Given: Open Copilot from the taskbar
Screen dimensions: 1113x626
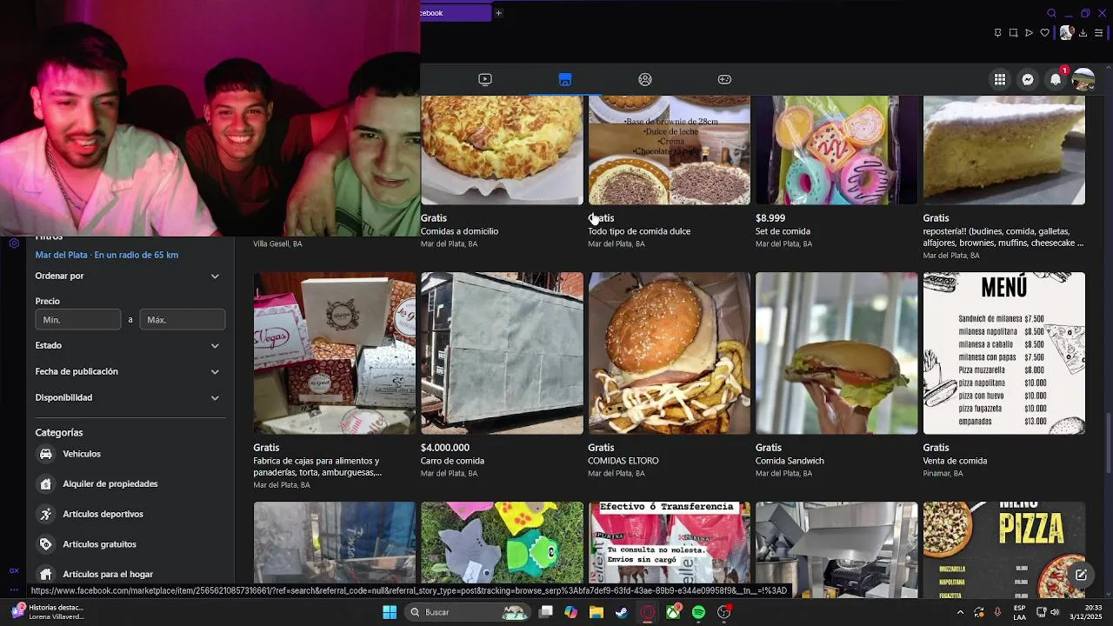Looking at the screenshot, I should tap(570, 612).
